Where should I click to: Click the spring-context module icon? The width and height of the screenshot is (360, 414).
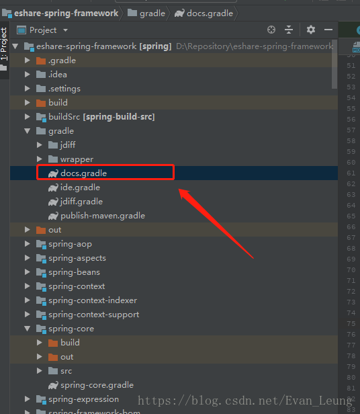click(x=41, y=286)
